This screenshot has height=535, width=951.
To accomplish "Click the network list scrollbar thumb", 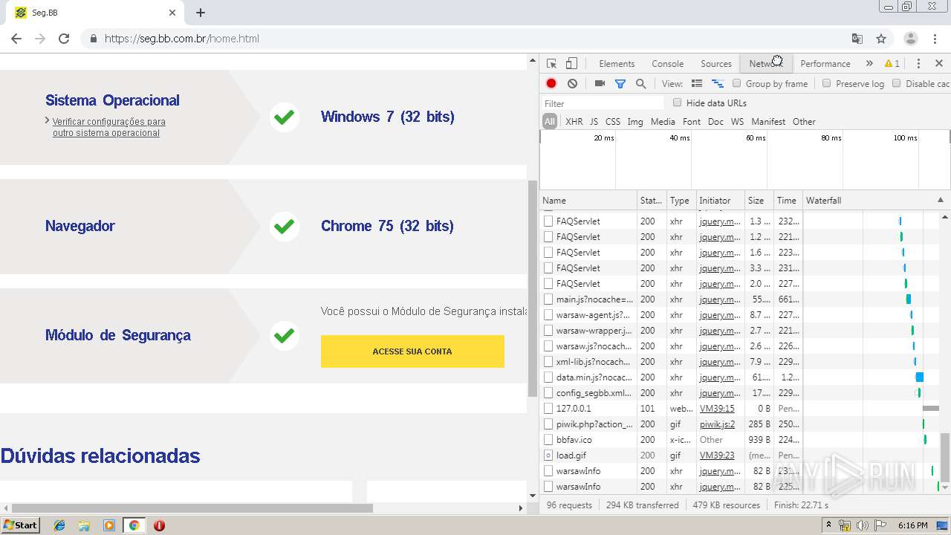I will coord(945,458).
